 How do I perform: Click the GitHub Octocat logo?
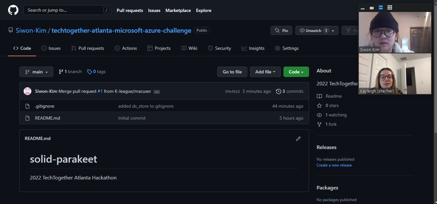coord(13,10)
